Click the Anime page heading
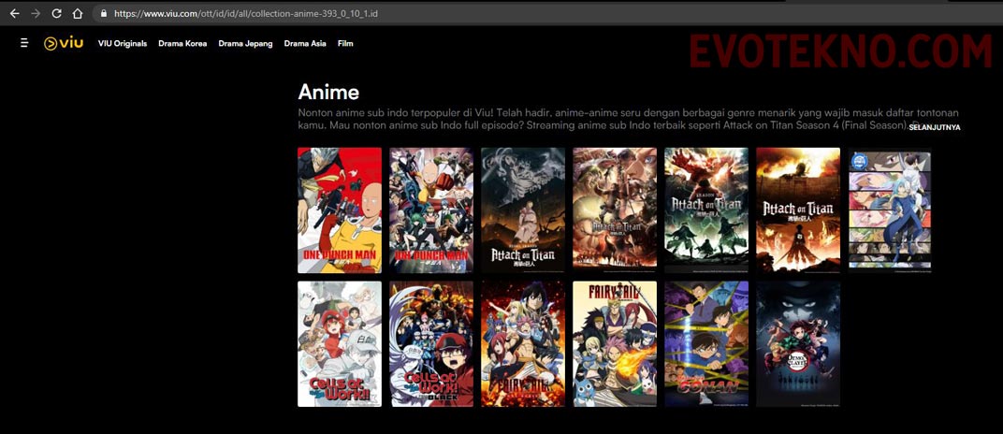The height and width of the screenshot is (434, 1003). pyautogui.click(x=328, y=92)
